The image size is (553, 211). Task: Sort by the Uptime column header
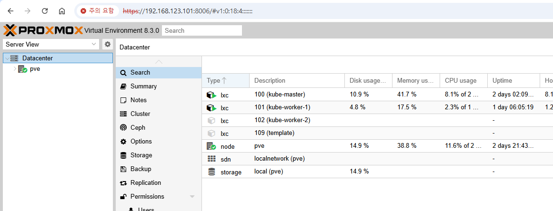coord(513,80)
